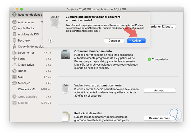
Task: Click the Creación de música icon
Action: coord(14,47)
